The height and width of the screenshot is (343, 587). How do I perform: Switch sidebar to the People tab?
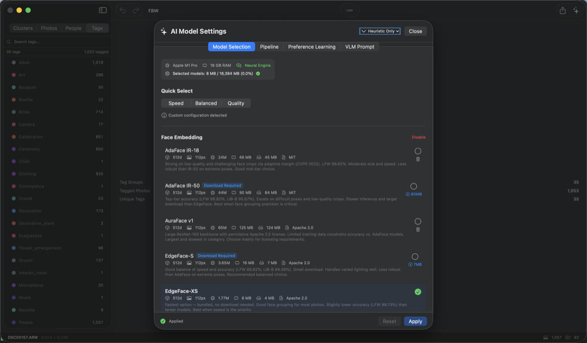(x=73, y=28)
